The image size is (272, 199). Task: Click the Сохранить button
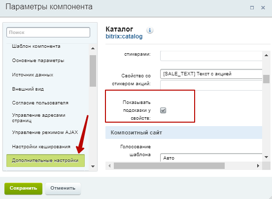click(x=24, y=189)
